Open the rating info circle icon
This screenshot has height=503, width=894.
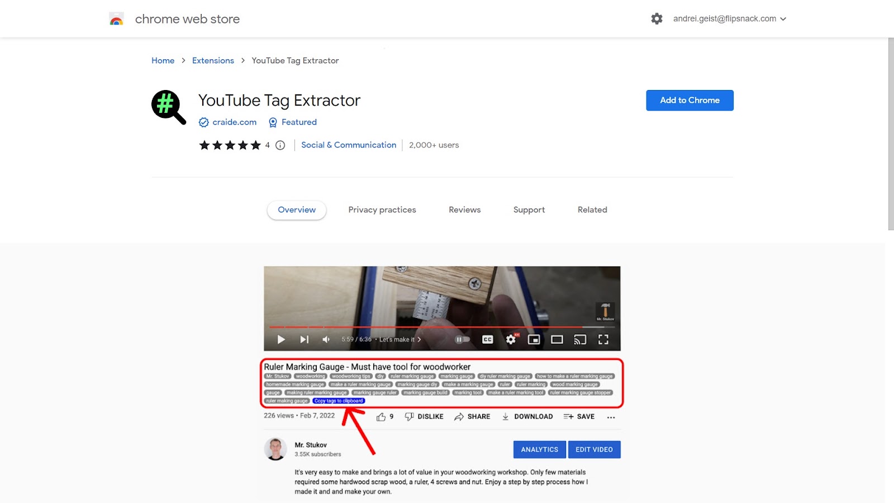point(280,145)
